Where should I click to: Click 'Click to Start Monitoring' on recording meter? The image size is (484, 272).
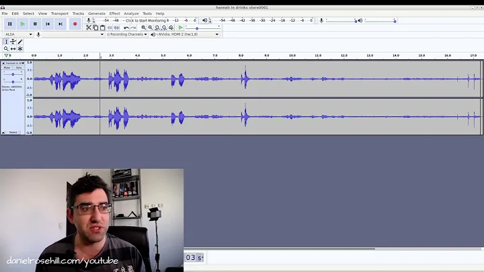coord(147,20)
